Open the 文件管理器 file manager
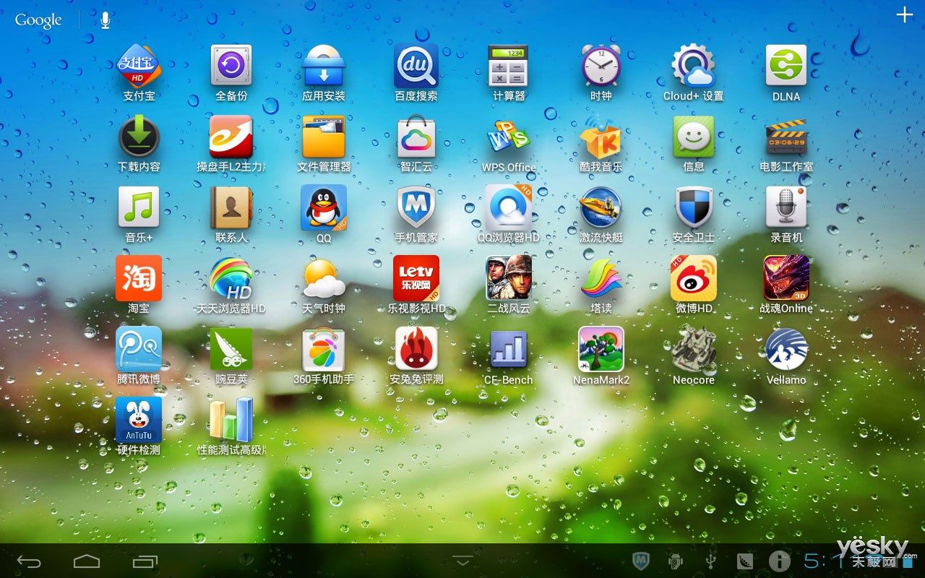925x578 pixels. [x=324, y=137]
